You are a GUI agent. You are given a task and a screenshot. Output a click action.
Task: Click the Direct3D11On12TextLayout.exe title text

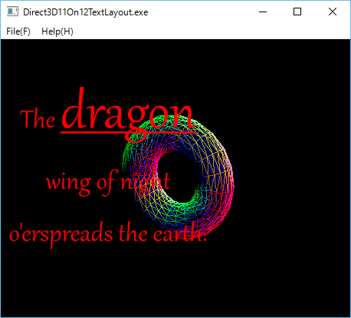[86, 12]
